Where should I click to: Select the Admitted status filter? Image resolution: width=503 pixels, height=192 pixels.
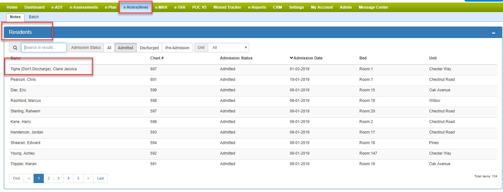pyautogui.click(x=125, y=48)
